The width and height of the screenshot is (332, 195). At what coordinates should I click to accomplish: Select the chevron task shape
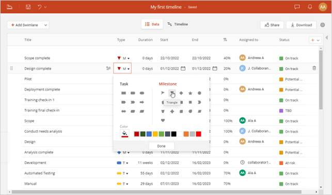point(133,102)
